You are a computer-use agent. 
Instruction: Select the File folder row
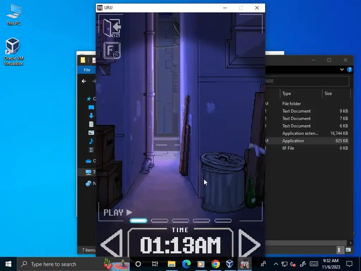click(307, 104)
